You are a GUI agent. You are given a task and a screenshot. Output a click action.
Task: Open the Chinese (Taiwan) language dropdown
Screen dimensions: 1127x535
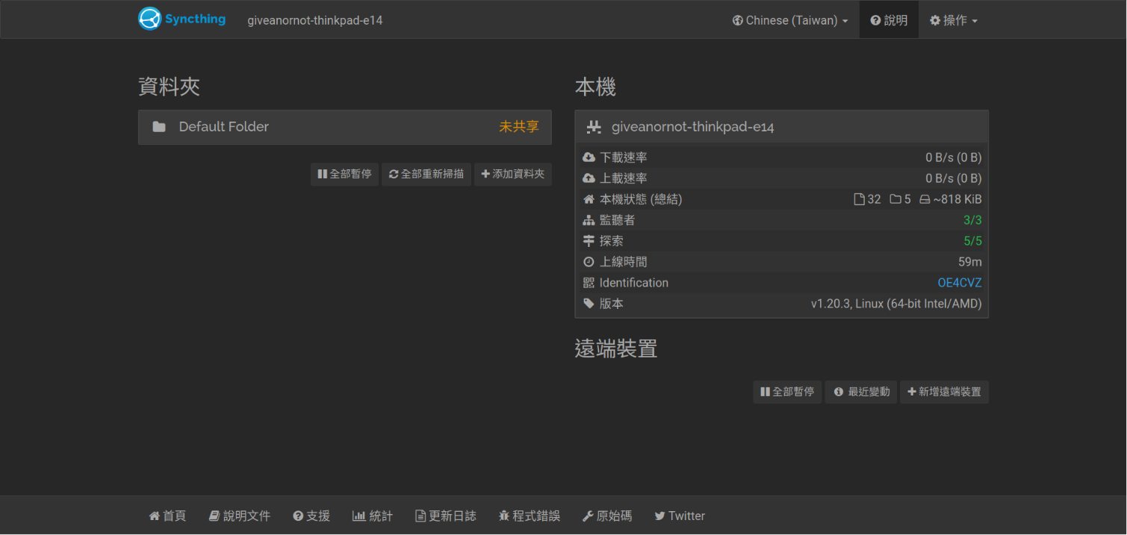click(790, 20)
